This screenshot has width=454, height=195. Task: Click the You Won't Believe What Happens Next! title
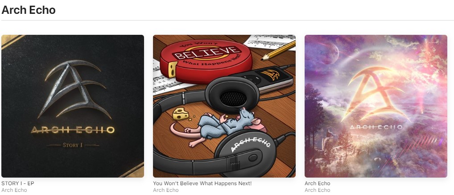[x=202, y=183]
